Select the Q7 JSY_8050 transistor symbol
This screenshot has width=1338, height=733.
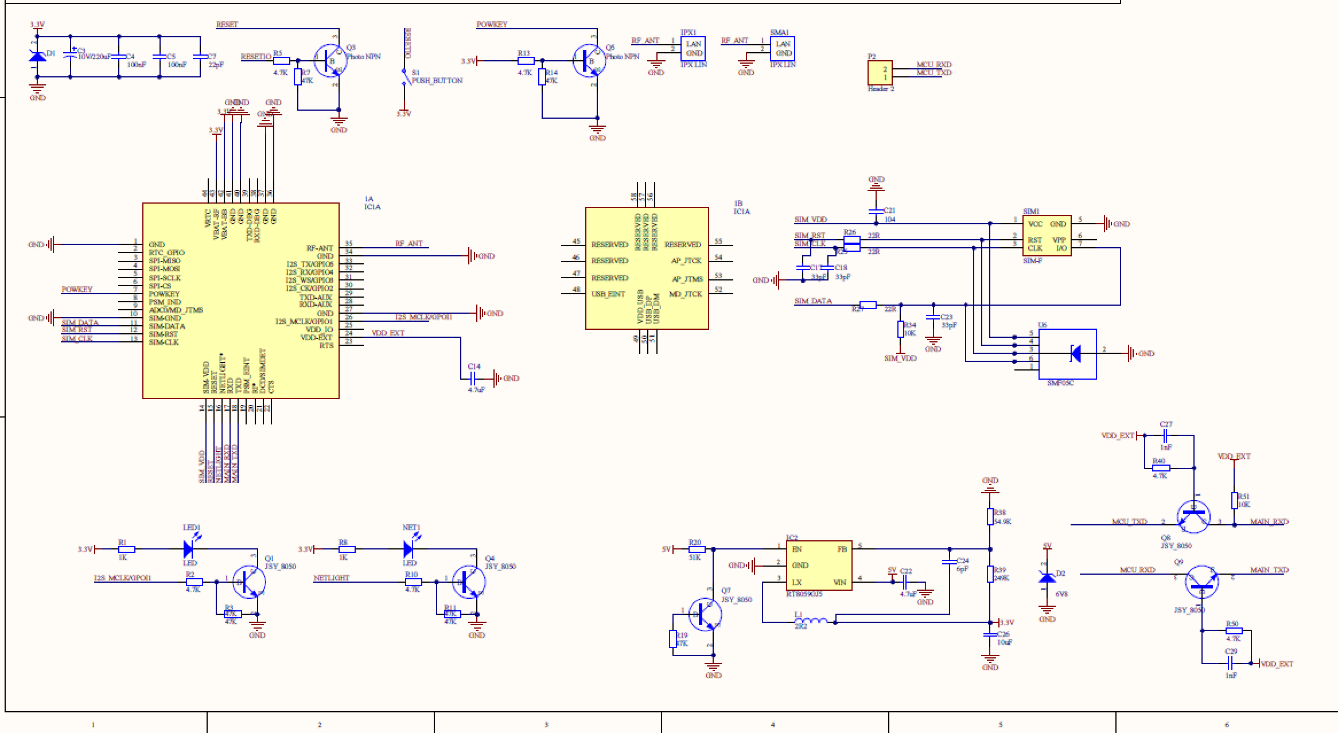click(704, 614)
